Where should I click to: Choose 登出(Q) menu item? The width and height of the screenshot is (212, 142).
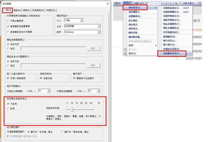(140, 53)
